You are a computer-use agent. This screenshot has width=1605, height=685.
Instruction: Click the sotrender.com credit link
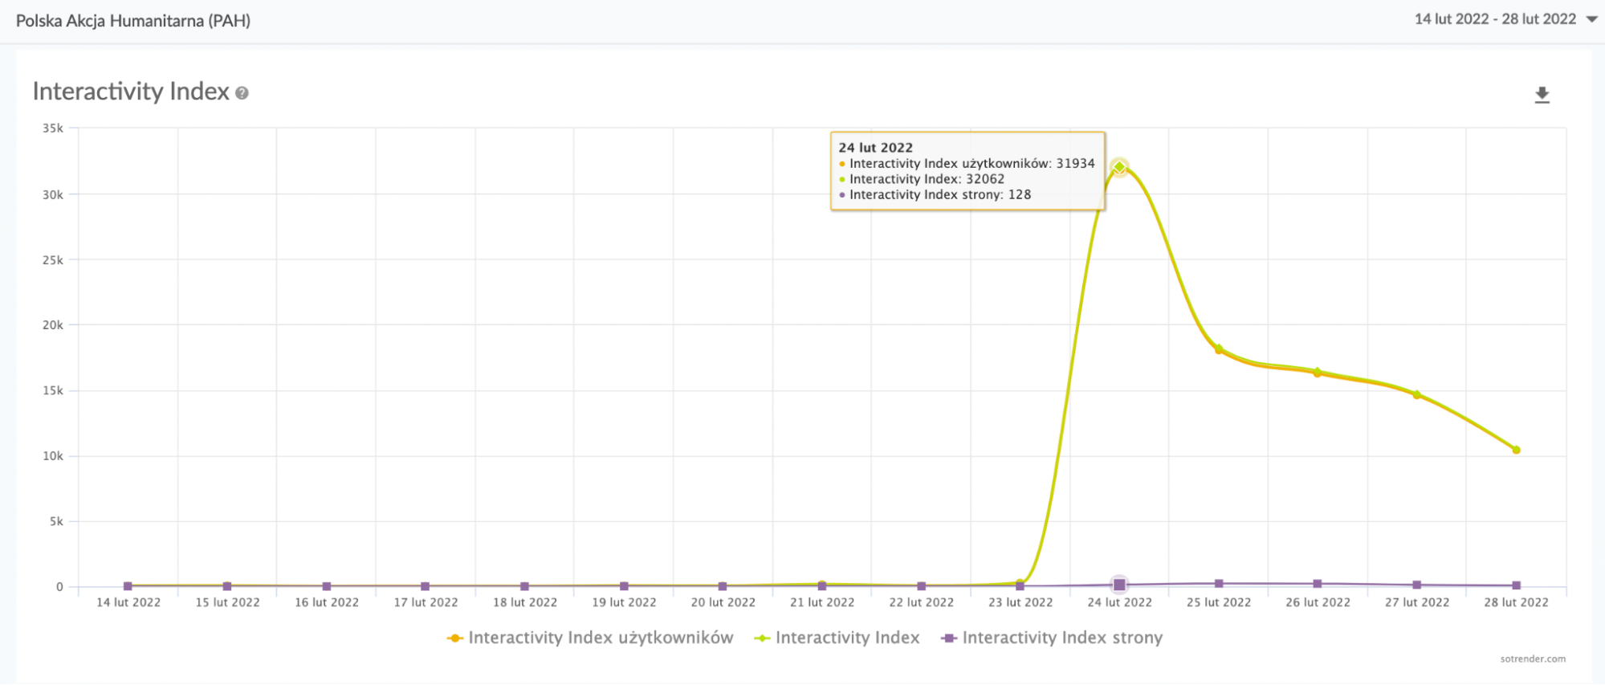tap(1532, 658)
